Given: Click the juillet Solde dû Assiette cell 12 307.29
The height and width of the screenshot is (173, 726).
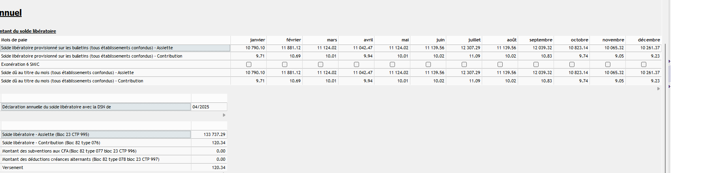Looking at the screenshot, I should [x=464, y=73].
